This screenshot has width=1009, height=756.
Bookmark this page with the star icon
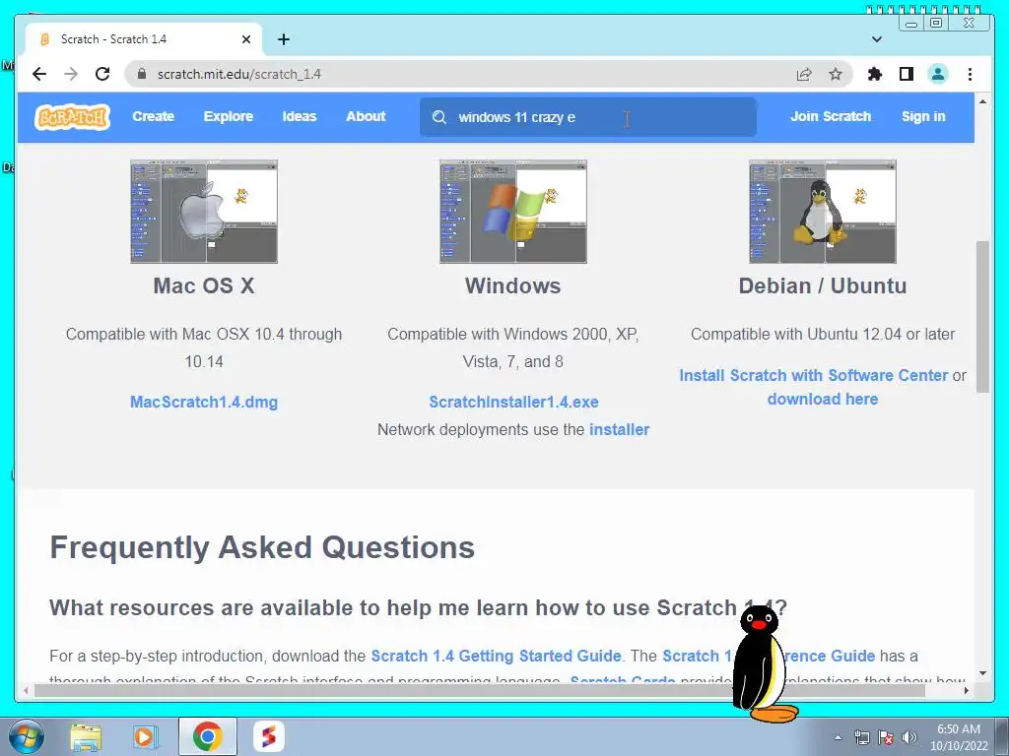coord(836,74)
